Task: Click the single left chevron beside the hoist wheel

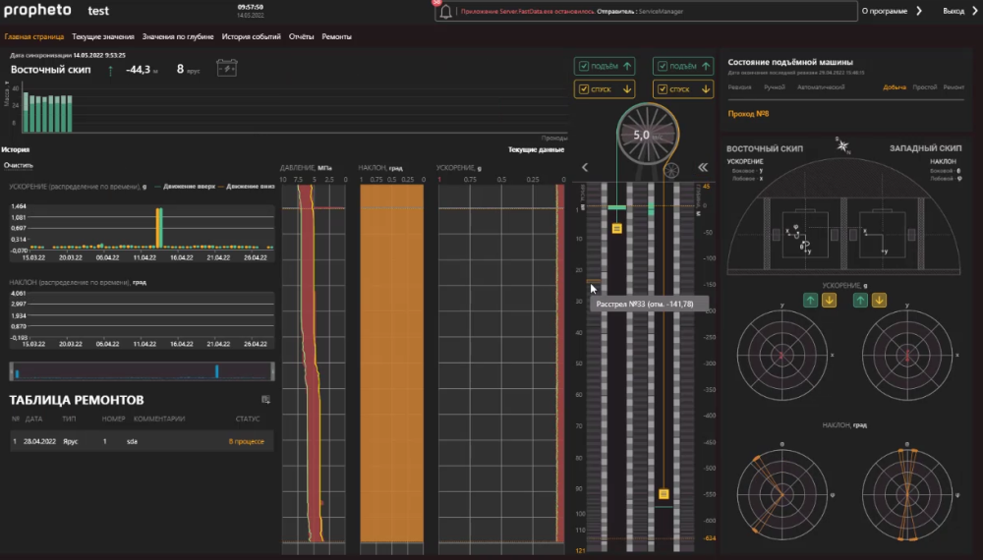Action: tap(585, 167)
